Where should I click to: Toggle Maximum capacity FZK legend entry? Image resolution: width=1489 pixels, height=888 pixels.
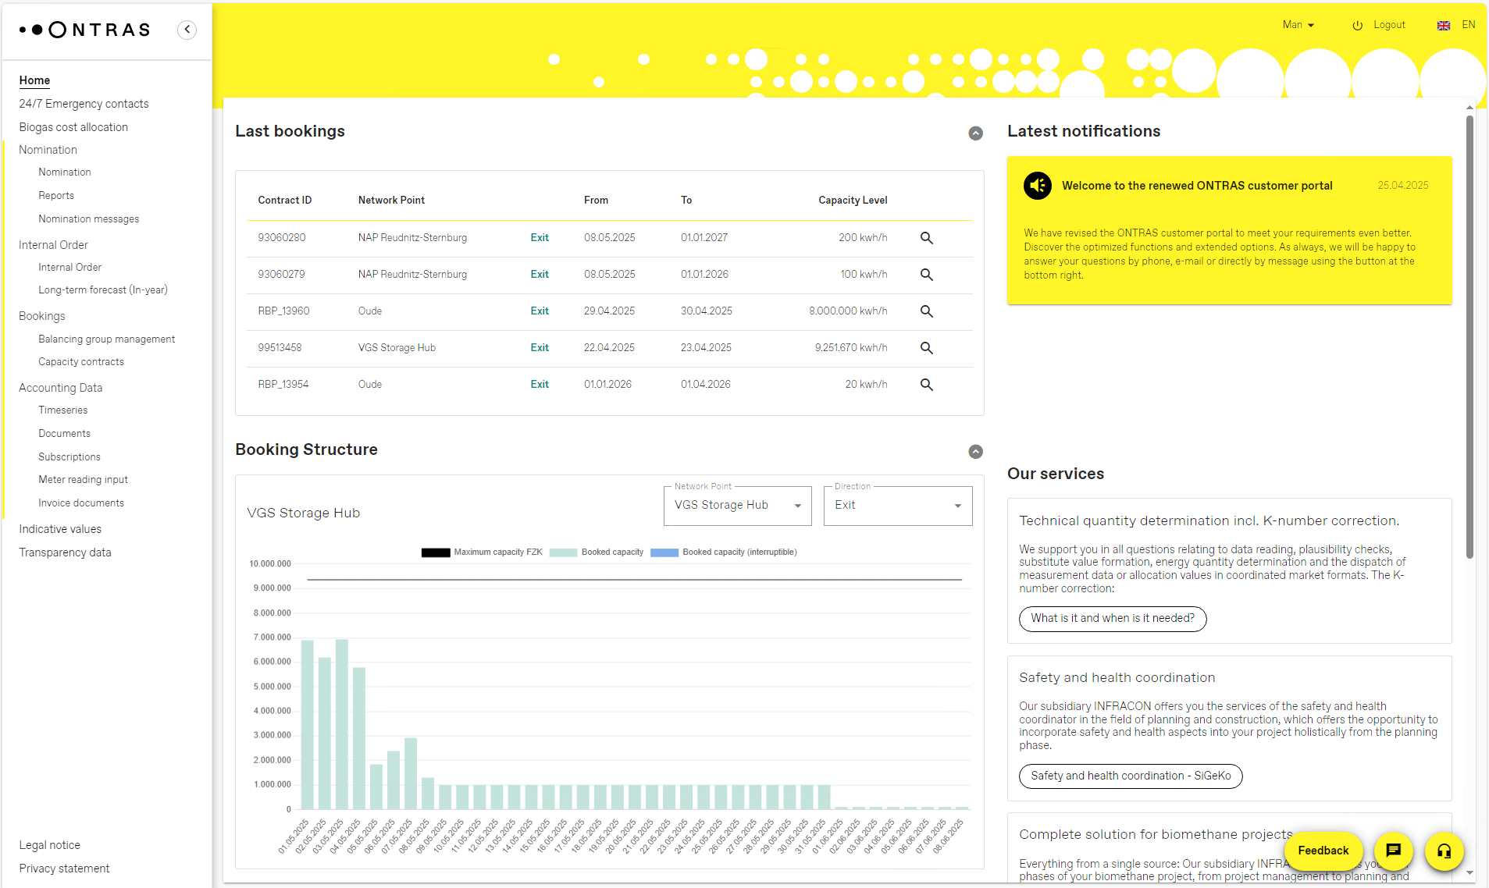(482, 552)
